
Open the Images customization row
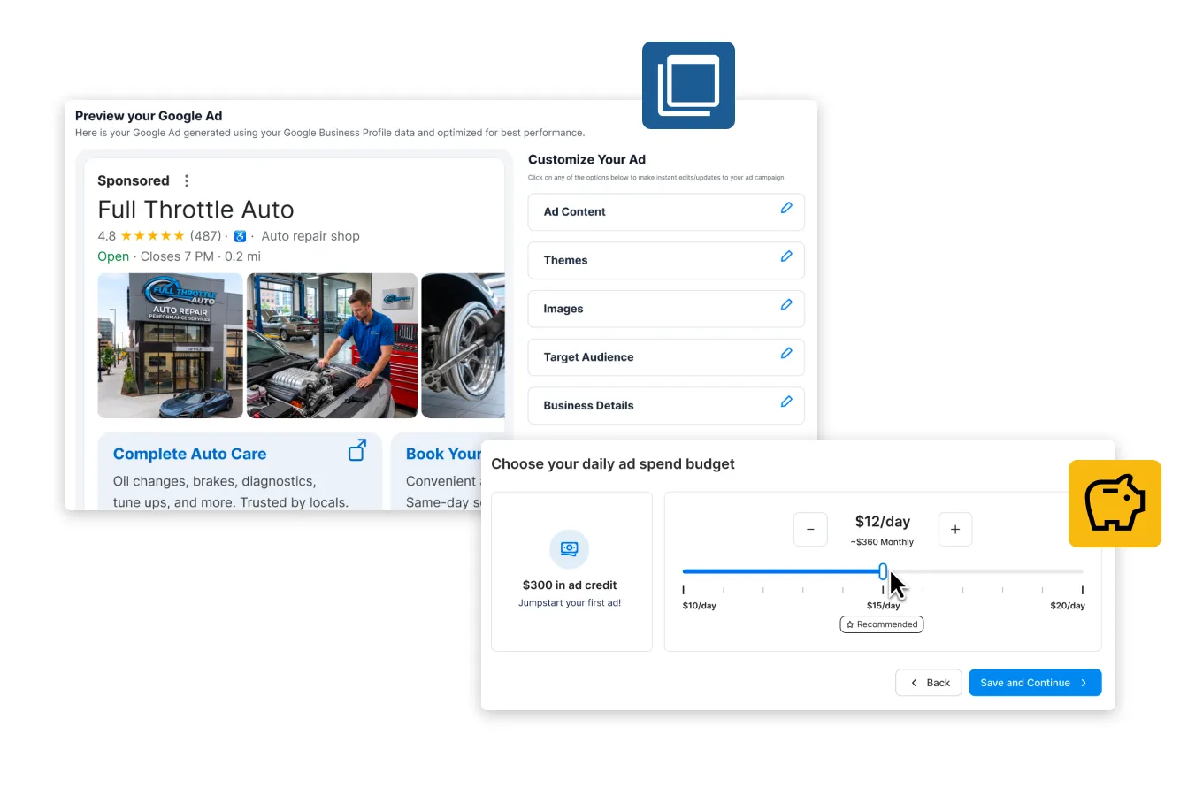coord(666,309)
